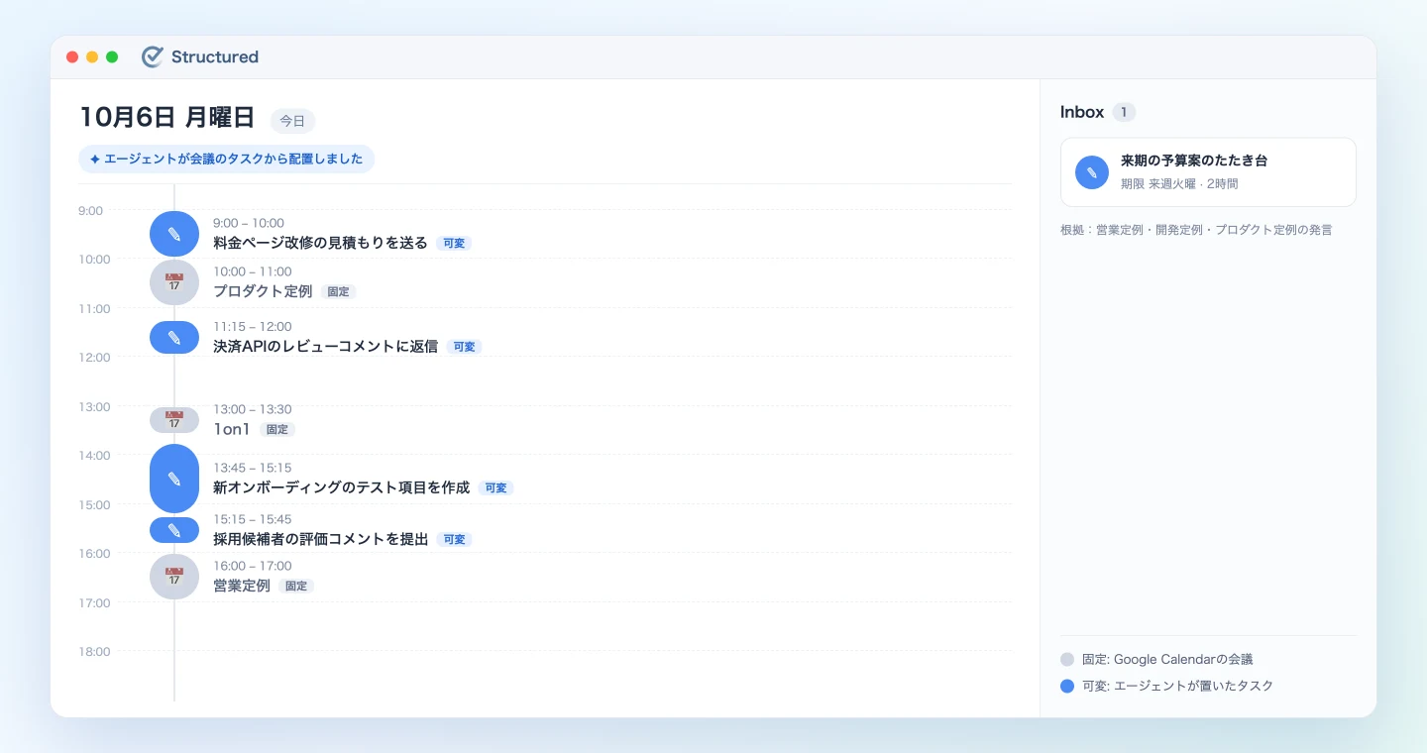Click the 根拠 source note under the inbox card
The image size is (1427, 753).
click(x=1196, y=230)
